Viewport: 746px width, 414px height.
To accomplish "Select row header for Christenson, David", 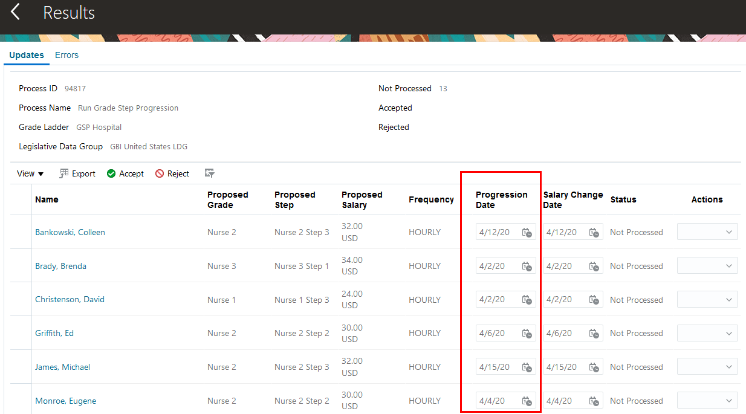I will tap(21, 299).
